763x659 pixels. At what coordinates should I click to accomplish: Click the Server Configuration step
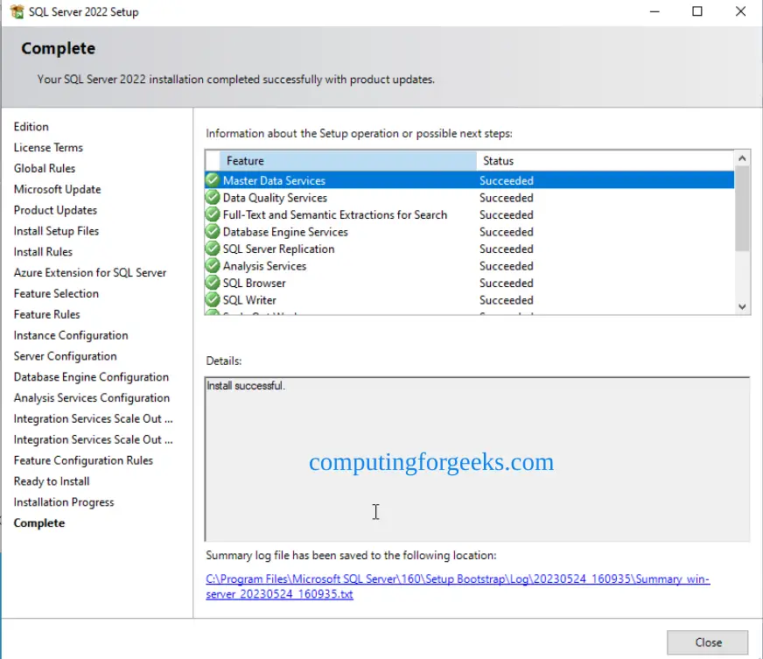[66, 356]
